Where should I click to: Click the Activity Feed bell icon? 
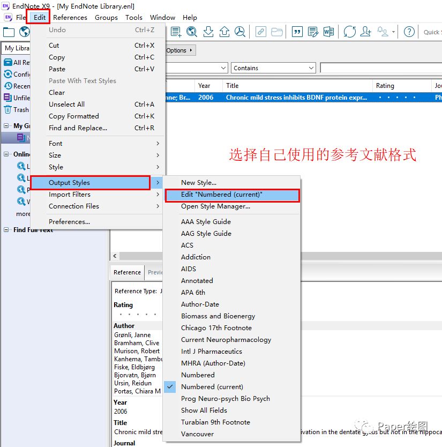[383, 32]
